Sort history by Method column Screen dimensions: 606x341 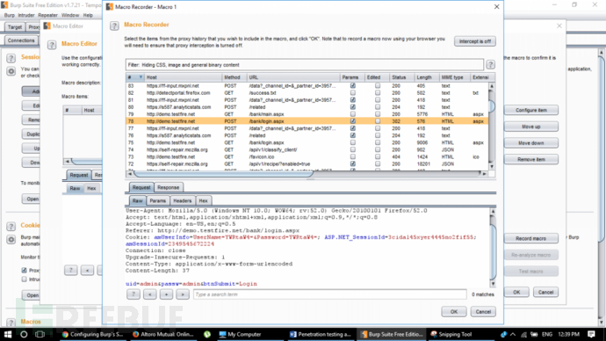(x=234, y=77)
